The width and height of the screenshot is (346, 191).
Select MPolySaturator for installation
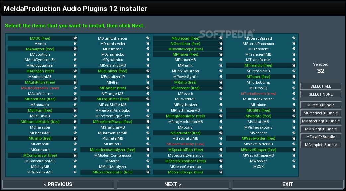tap(185, 71)
